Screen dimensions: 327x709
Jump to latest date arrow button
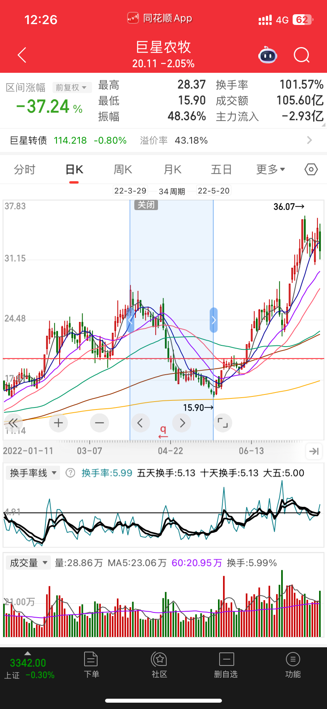[x=314, y=451]
